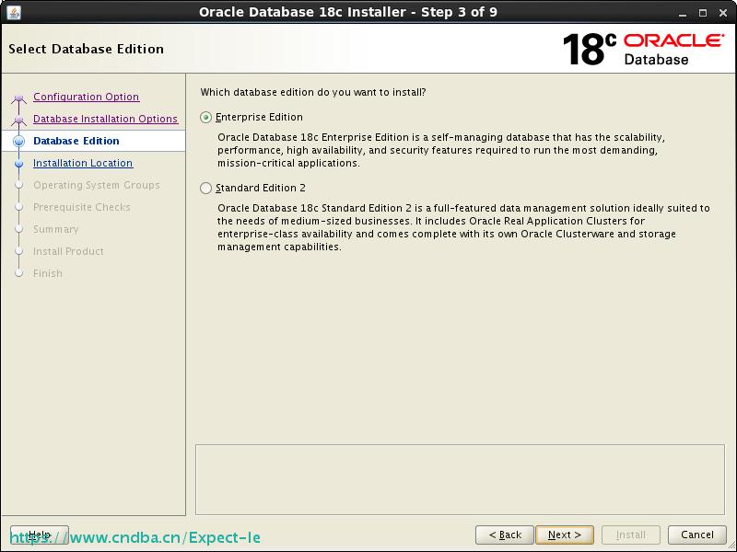Image resolution: width=737 pixels, height=552 pixels.
Task: Click the Back button
Action: (x=505, y=535)
